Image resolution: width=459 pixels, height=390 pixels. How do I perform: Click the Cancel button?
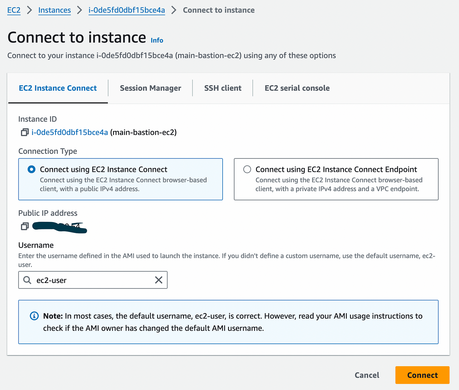click(x=367, y=375)
